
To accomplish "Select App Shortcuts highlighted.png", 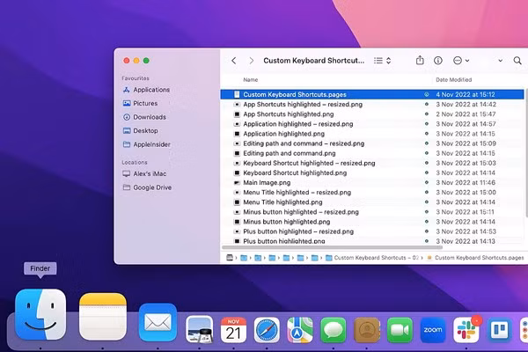I will tap(372, 114).
